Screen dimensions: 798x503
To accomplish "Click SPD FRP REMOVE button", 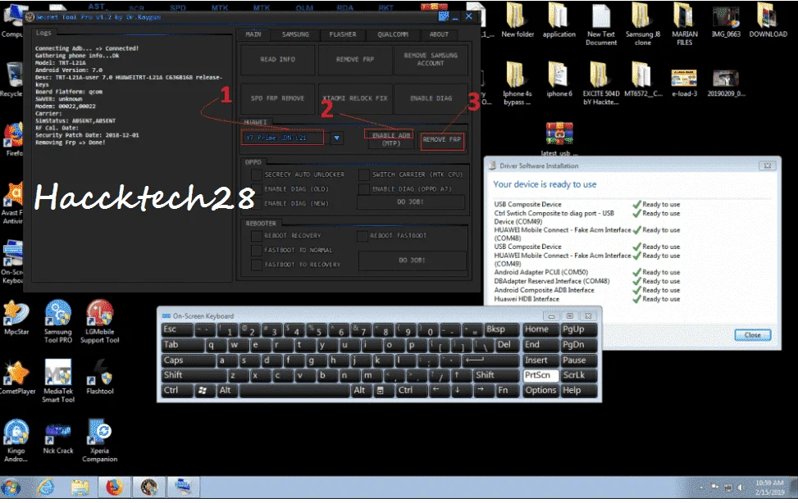I will 278,98.
